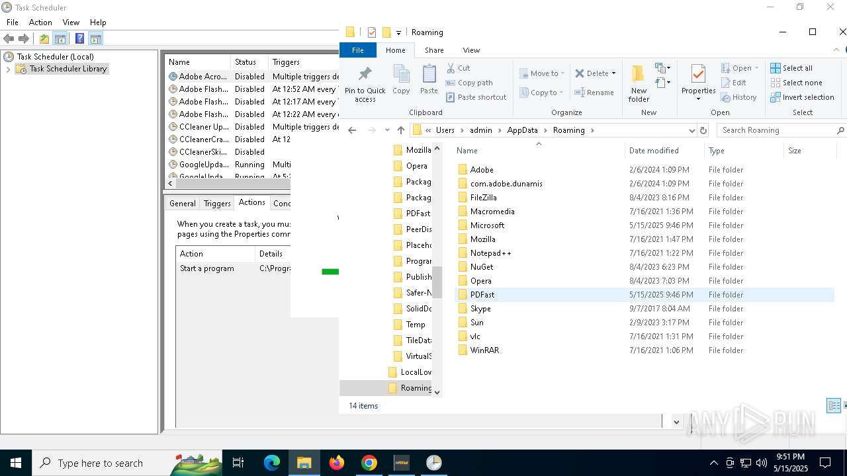The image size is (847, 476).
Task: Click AppData in address breadcrumb
Action: 522,130
